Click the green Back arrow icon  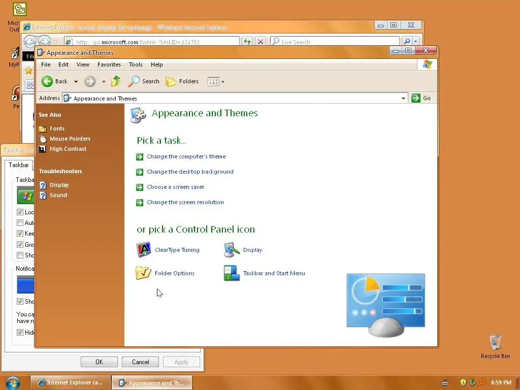[x=47, y=81]
